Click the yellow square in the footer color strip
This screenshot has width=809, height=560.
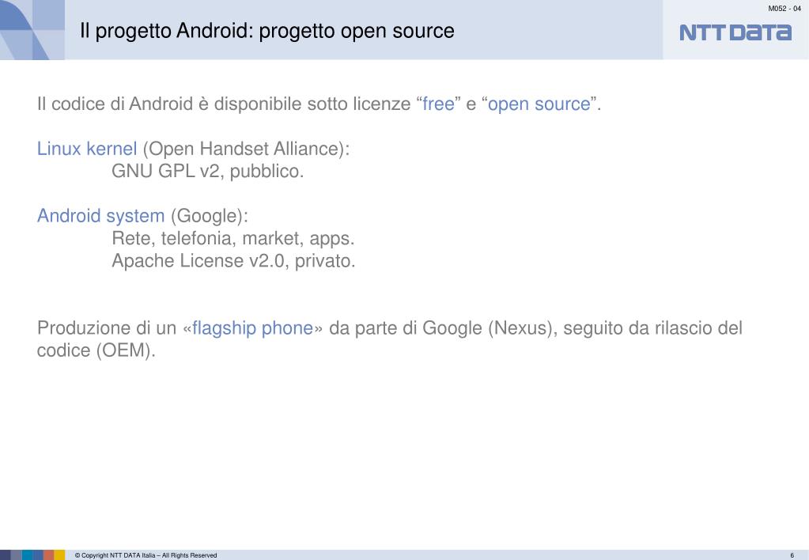59,554
